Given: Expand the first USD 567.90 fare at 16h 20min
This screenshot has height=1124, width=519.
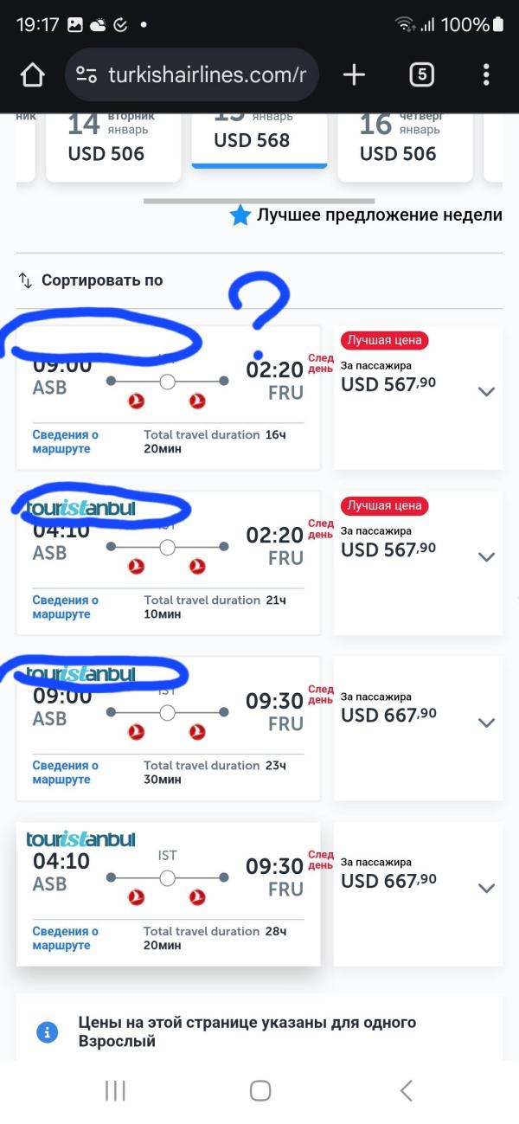Looking at the screenshot, I should coord(487,391).
